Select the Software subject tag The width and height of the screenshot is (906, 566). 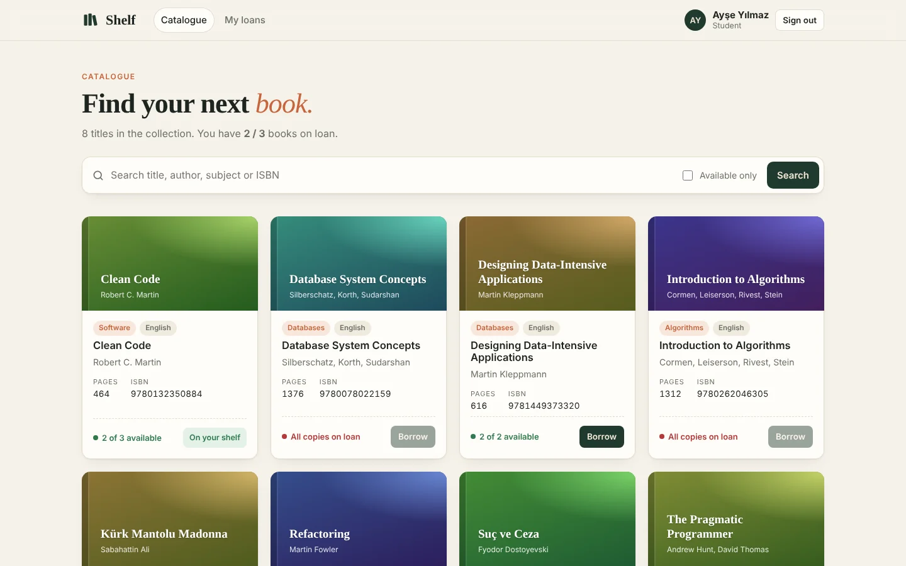115,328
